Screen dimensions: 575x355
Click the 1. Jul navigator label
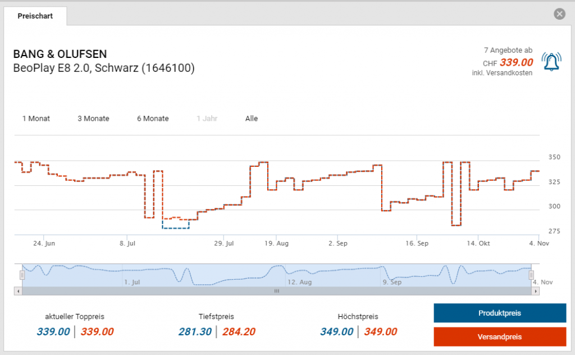click(x=132, y=282)
